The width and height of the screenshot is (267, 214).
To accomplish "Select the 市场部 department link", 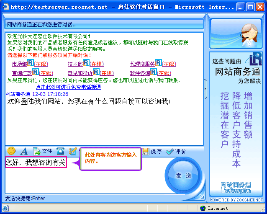I will point(20,64).
